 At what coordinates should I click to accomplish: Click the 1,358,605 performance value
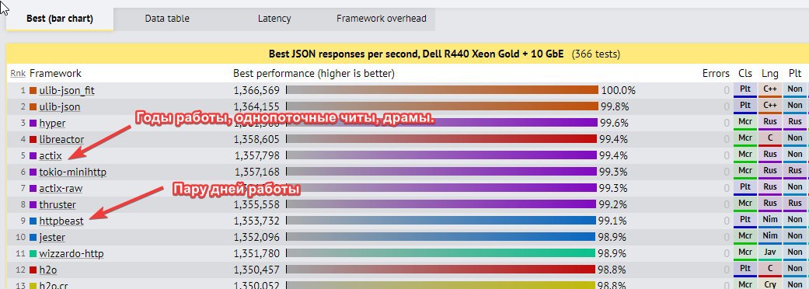(256, 139)
